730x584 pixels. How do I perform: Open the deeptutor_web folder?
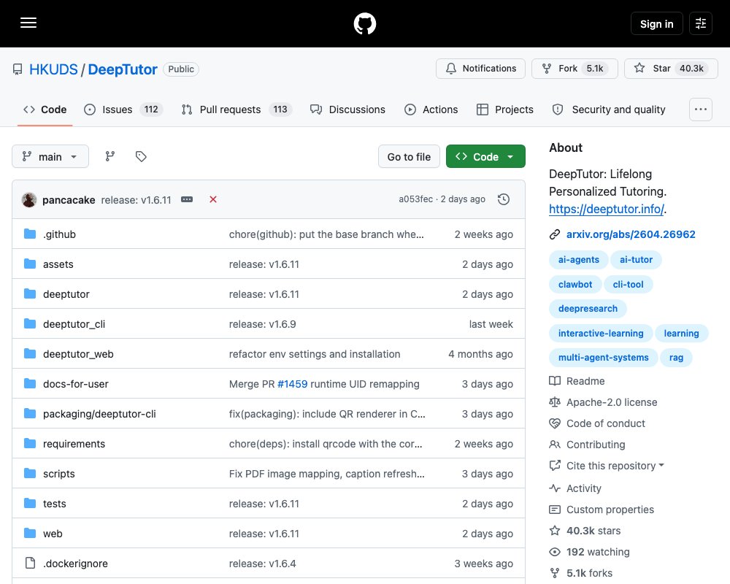coord(78,354)
